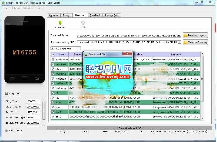Expand the Scatter-loading File path dropdown

coord(179,42)
